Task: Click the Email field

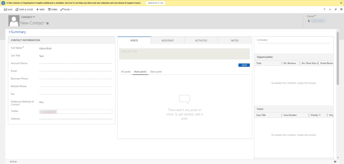Action: [x=76, y=71]
